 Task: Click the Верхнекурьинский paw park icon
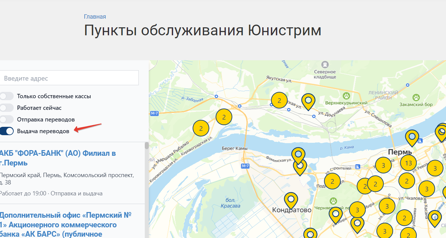click(347, 96)
